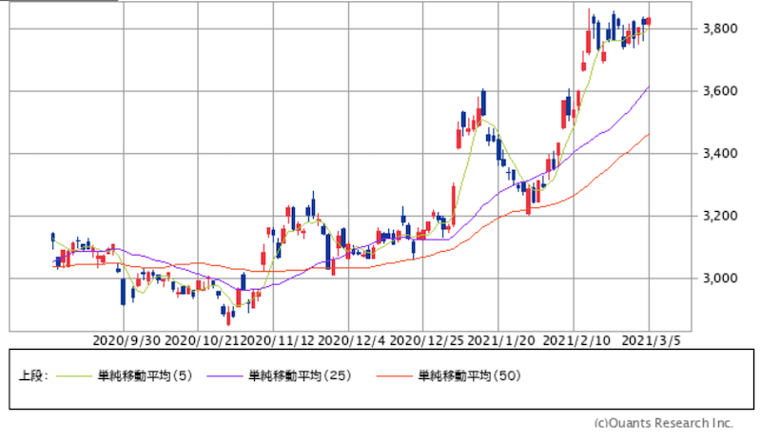
Task: Click the 2020/11/12 date label
Action: [x=277, y=340]
